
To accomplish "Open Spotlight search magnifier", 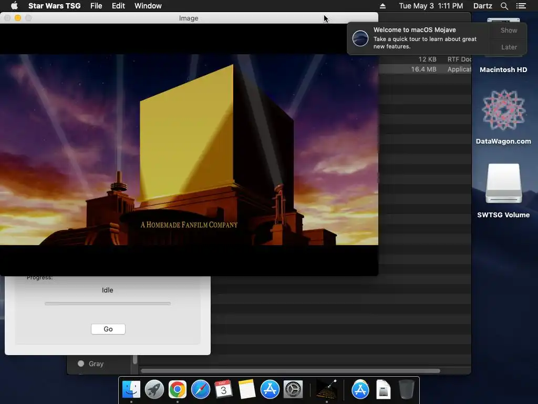I will pos(504,6).
